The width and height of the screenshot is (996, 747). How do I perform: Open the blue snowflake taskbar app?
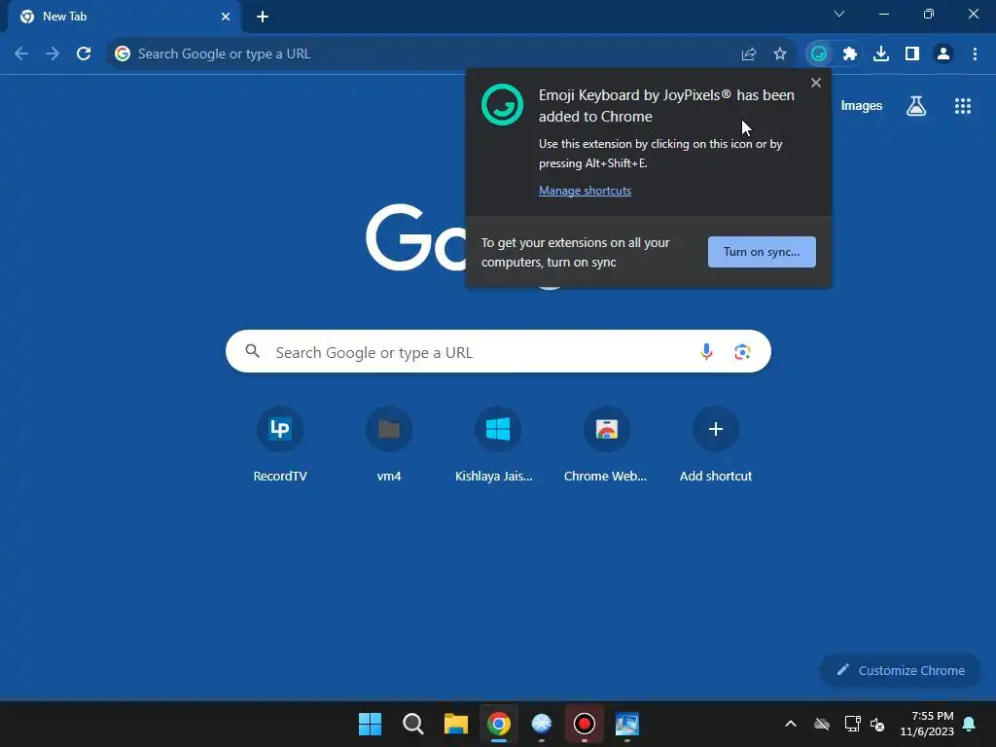click(x=541, y=724)
